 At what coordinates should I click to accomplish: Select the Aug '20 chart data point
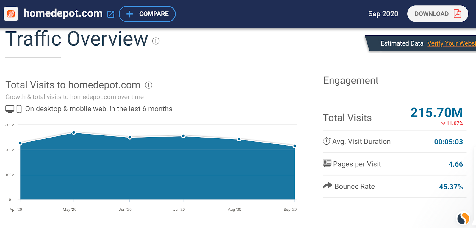click(x=239, y=139)
